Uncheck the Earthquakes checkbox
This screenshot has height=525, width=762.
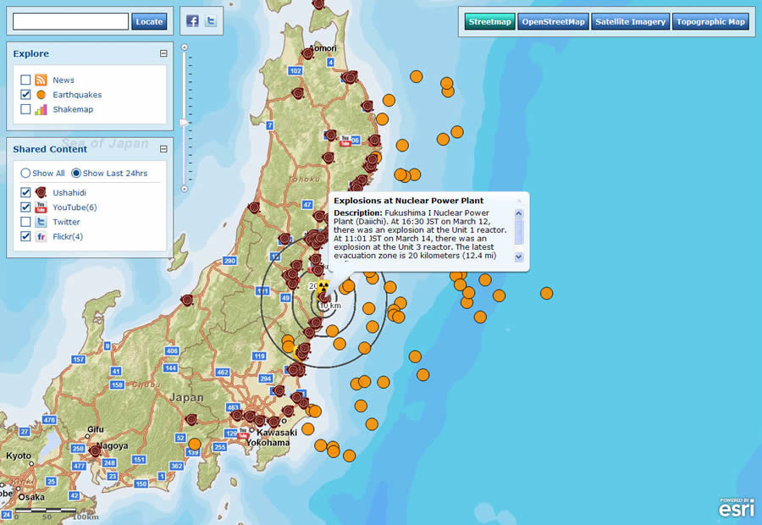[25, 94]
